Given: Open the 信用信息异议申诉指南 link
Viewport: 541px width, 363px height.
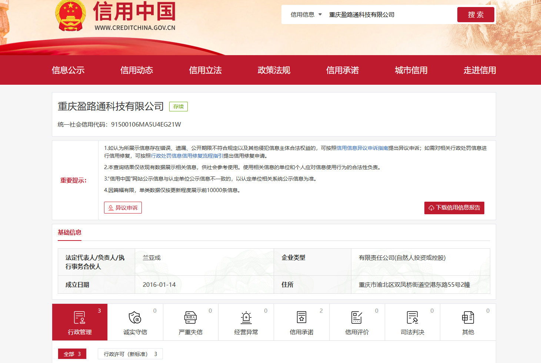Looking at the screenshot, I should click(x=362, y=148).
